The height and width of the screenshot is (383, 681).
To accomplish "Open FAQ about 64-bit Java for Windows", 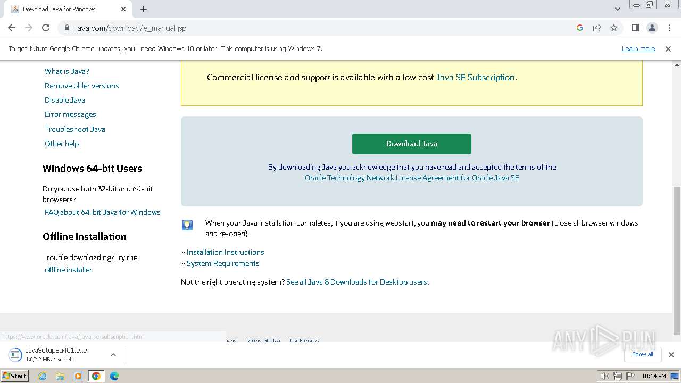I will [x=103, y=212].
